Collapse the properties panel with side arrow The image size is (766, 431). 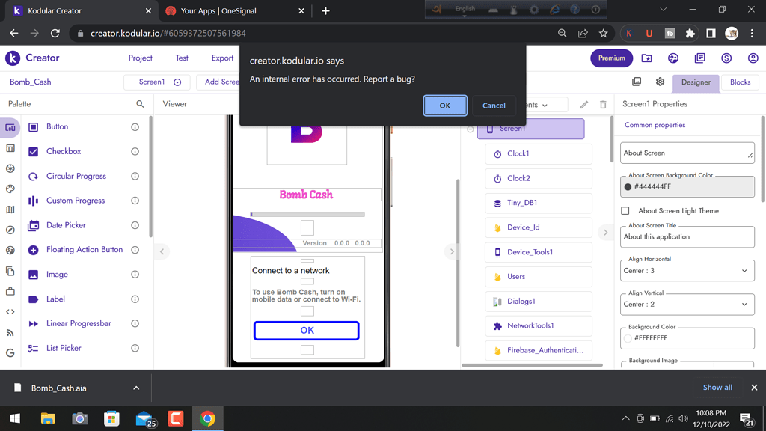[605, 233]
